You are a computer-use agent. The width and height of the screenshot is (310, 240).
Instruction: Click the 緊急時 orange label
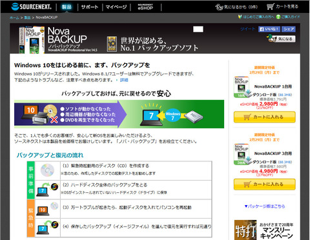click(x=31, y=218)
